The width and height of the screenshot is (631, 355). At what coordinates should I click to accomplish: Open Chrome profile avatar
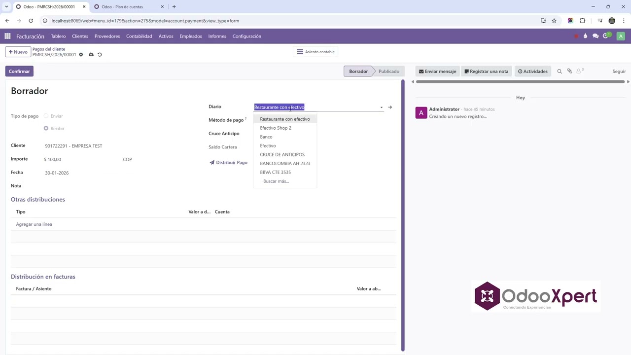click(x=612, y=21)
